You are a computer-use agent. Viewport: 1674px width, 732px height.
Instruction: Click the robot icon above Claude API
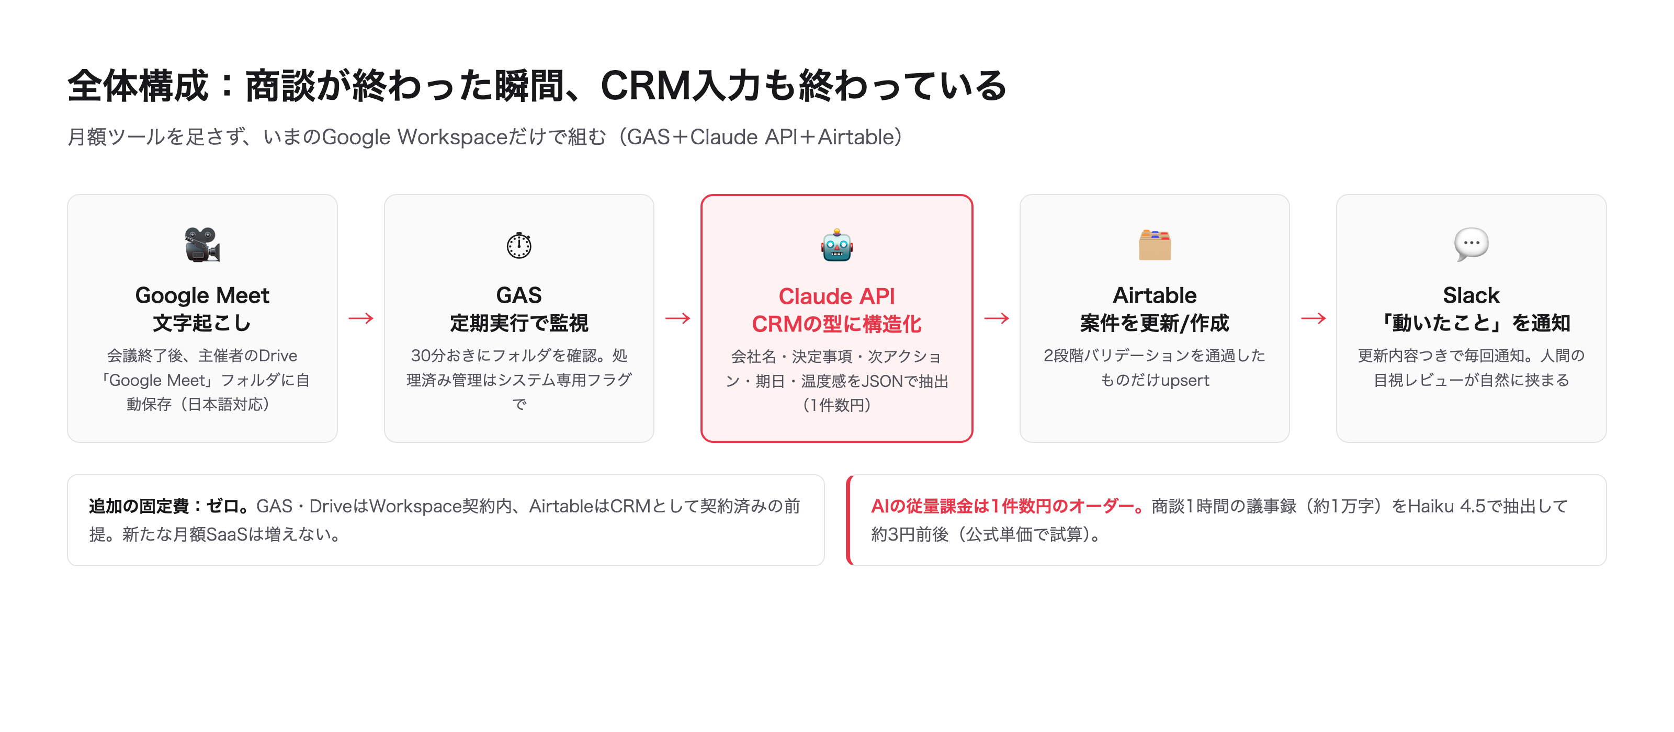click(x=836, y=245)
